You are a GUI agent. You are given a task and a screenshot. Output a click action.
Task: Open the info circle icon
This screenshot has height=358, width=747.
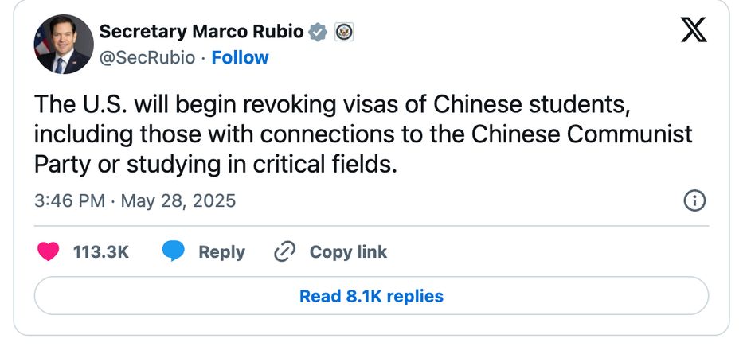click(x=694, y=200)
